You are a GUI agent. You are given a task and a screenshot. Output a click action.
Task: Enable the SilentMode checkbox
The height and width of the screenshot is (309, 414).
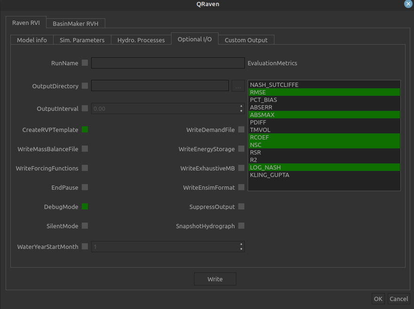point(85,226)
